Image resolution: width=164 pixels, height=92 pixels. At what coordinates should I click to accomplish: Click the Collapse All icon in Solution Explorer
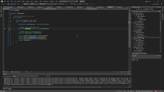(x=146, y=9)
